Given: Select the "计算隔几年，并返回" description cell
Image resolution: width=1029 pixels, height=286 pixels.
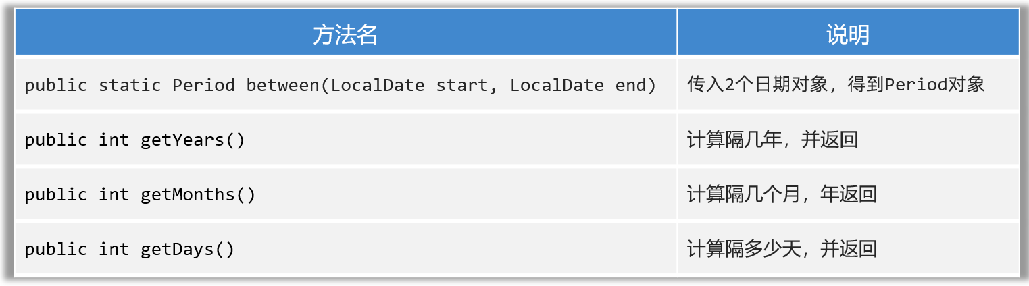Looking at the screenshot, I should tap(772, 140).
